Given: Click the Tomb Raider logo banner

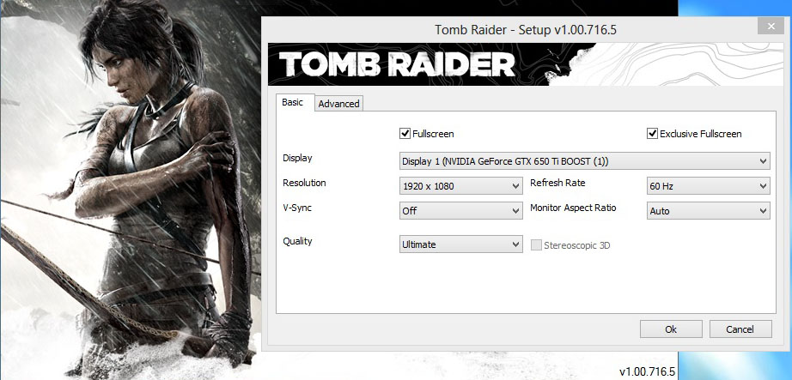Looking at the screenshot, I should (x=525, y=64).
